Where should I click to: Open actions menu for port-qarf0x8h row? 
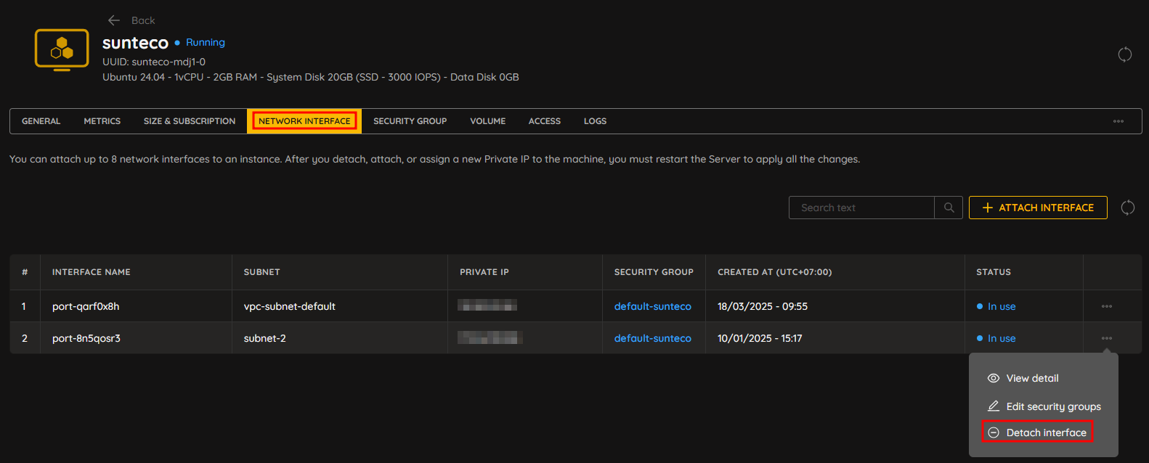(x=1106, y=306)
